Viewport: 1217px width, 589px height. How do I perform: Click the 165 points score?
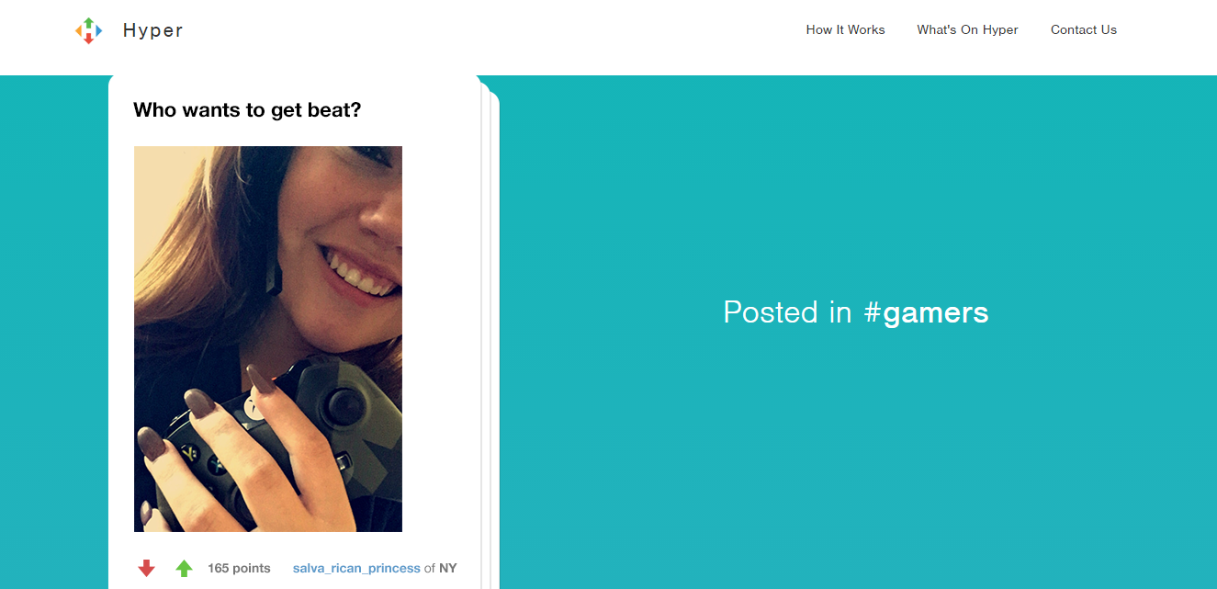(x=239, y=568)
